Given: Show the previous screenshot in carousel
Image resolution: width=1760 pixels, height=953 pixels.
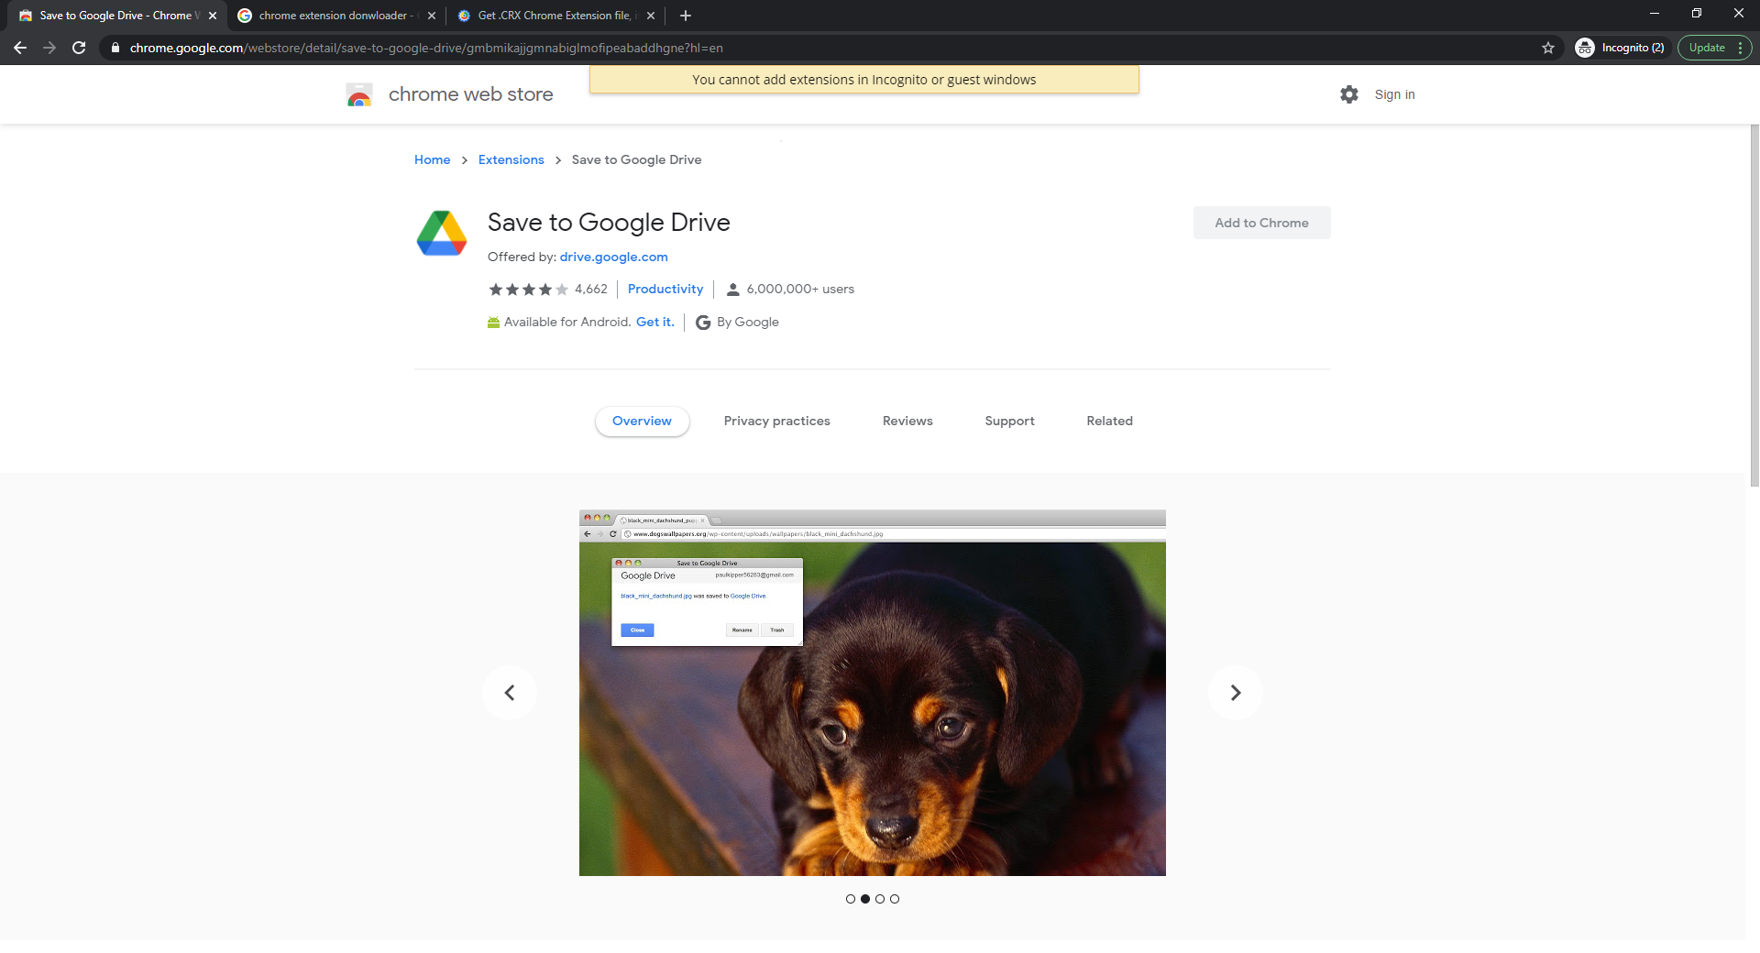Looking at the screenshot, I should [x=510, y=693].
